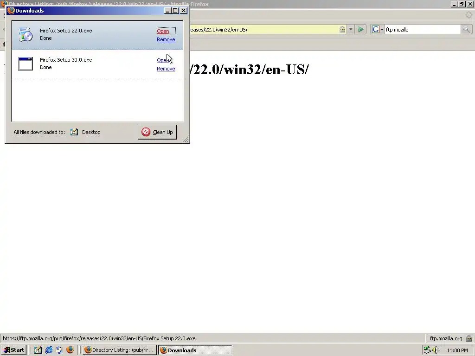This screenshot has height=356, width=475.
Task: Open Firefox Setup 22.0.exe via its Open link
Action: [x=163, y=31]
